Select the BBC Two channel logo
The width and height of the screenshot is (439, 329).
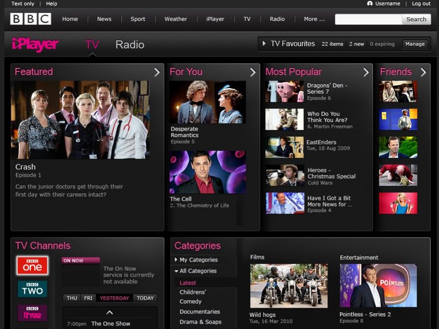pyautogui.click(x=32, y=289)
